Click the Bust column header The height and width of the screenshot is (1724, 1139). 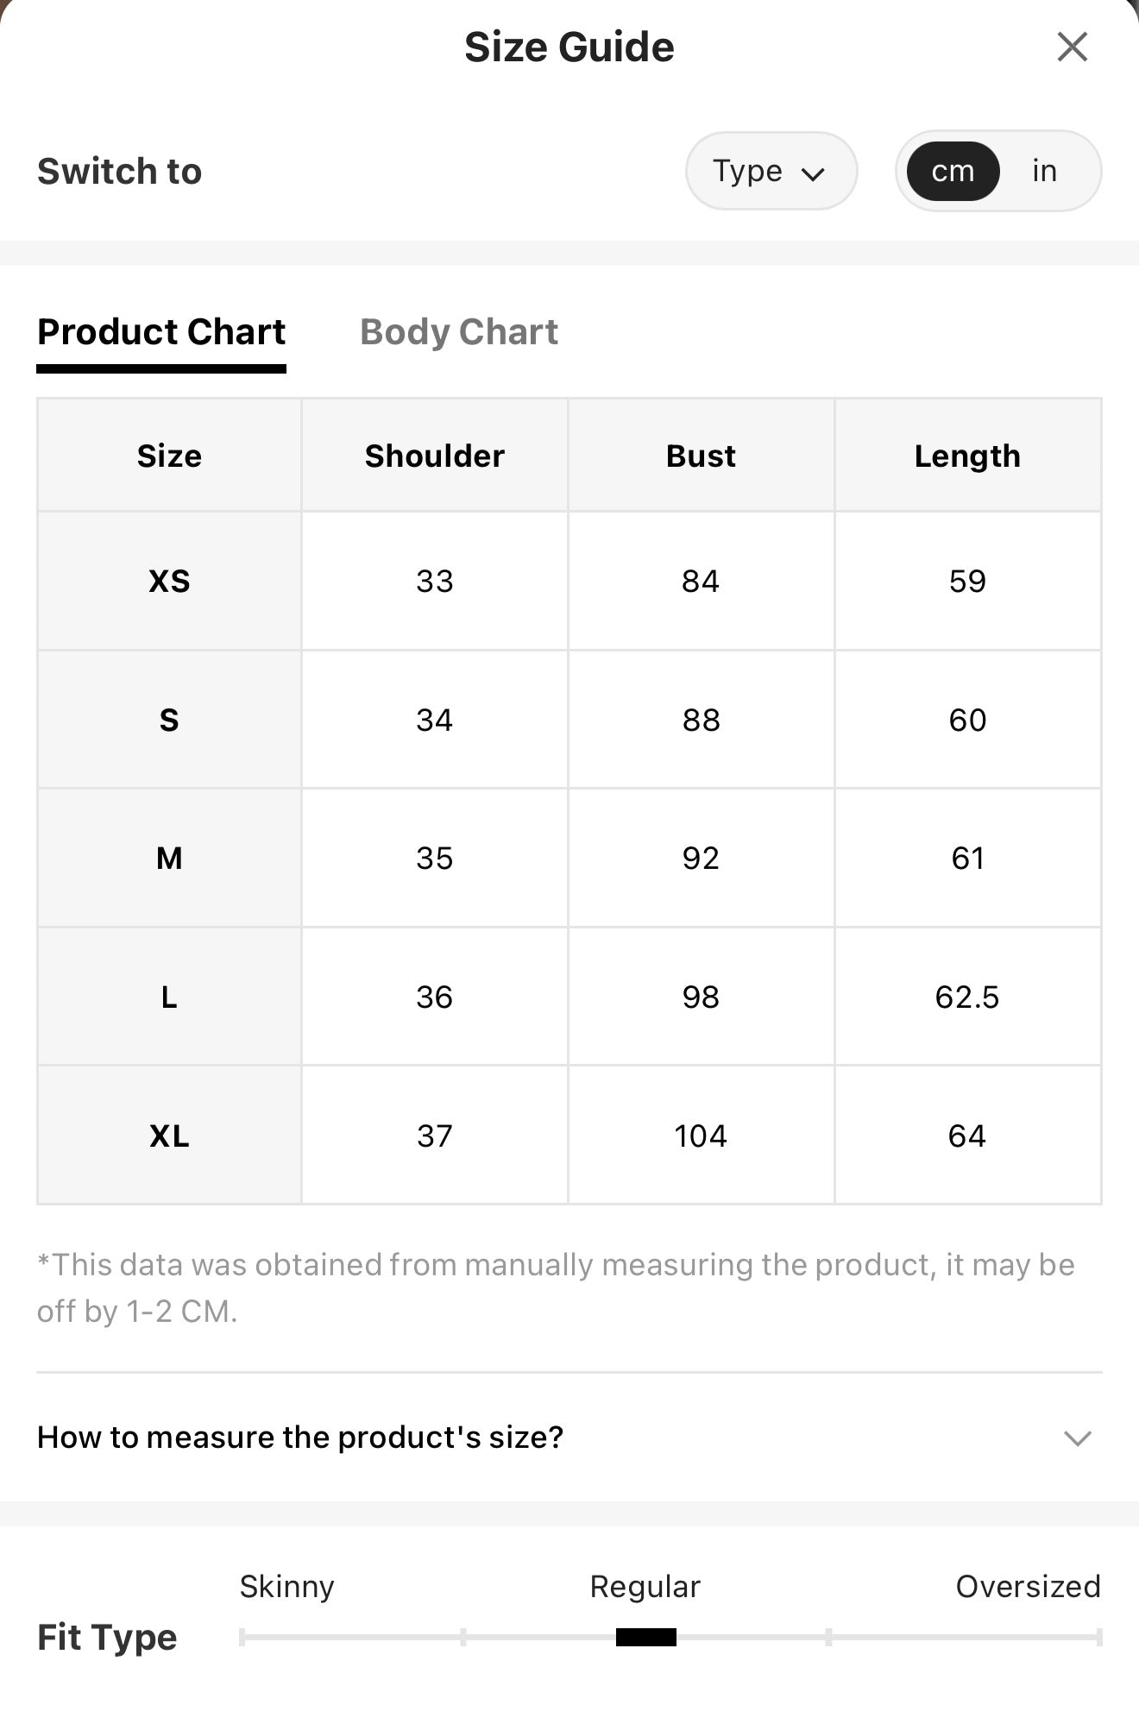point(701,456)
